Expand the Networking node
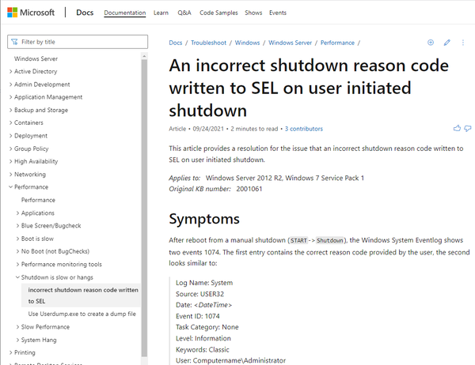This screenshot has height=365, width=475. (x=27, y=175)
